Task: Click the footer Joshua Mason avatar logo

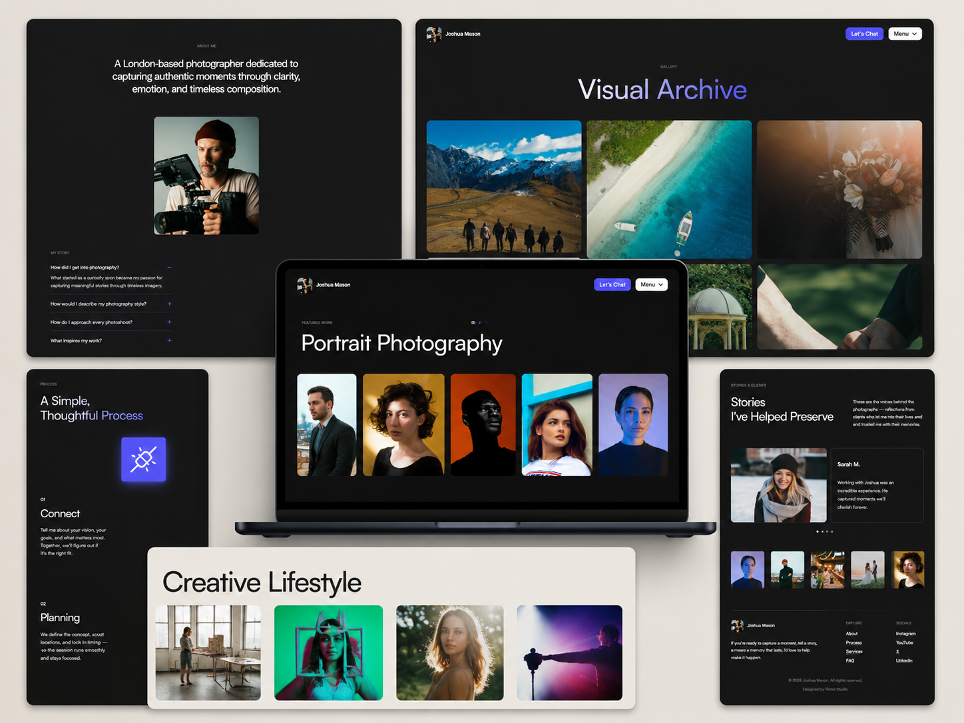Action: tap(738, 625)
